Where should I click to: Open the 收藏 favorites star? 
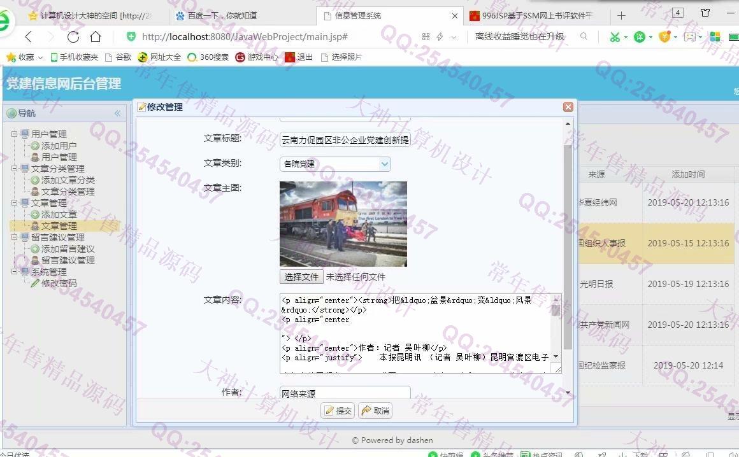coord(11,57)
